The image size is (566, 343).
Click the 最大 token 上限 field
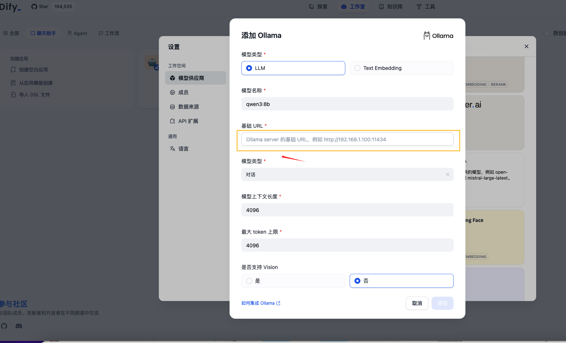point(347,245)
